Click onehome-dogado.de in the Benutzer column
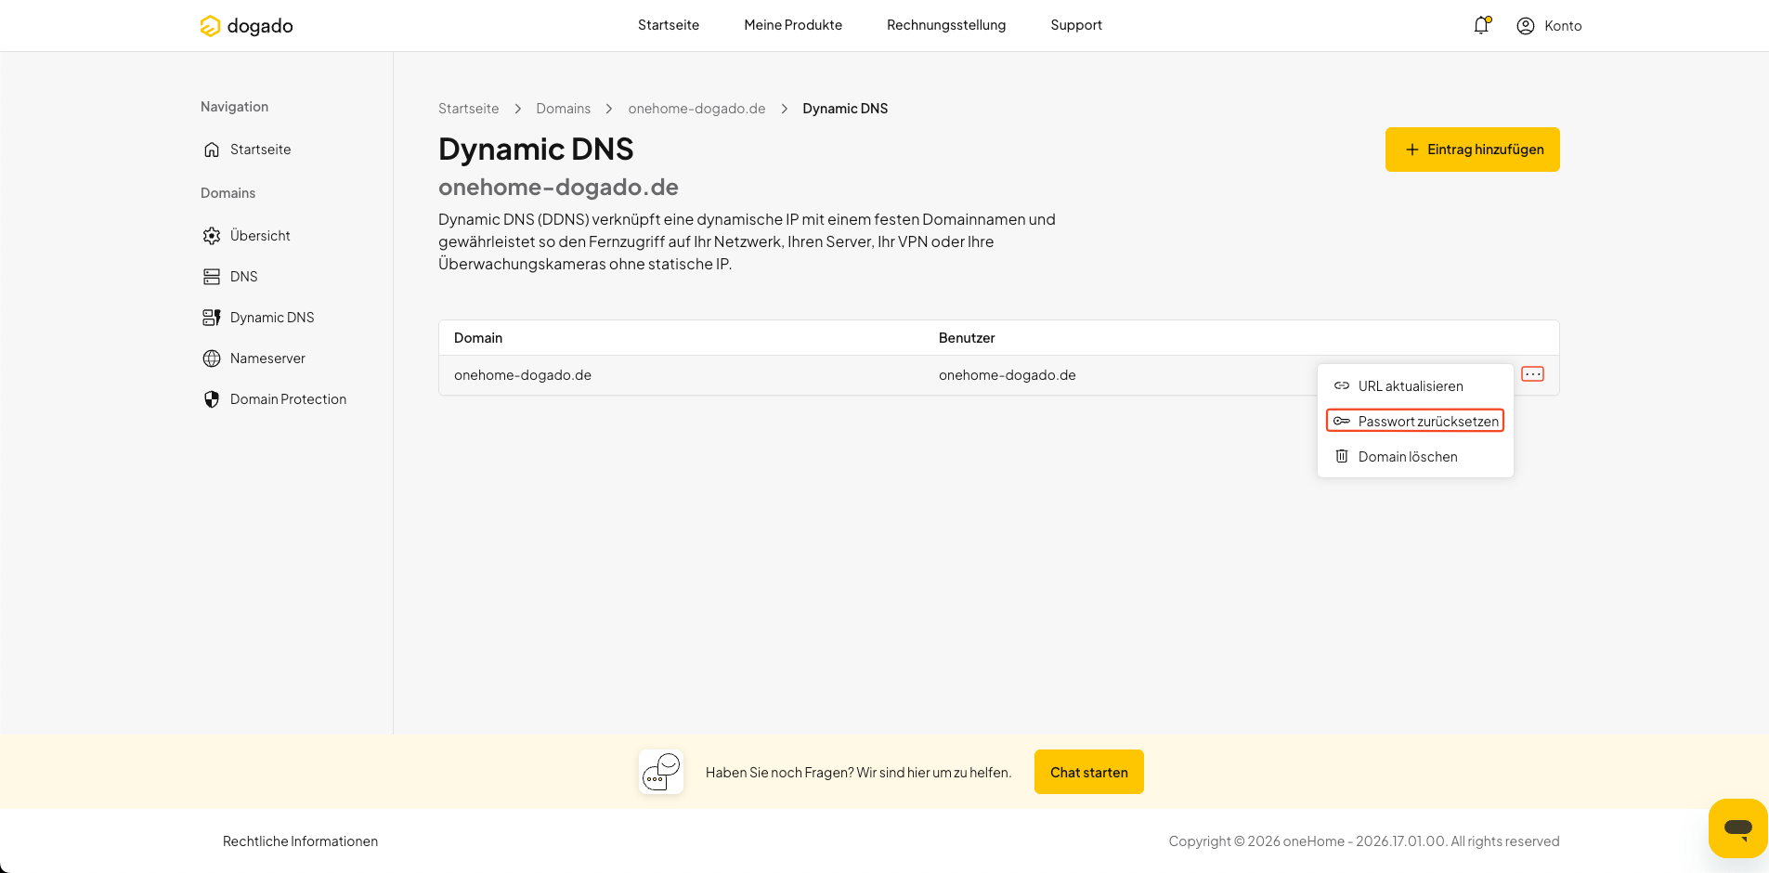The width and height of the screenshot is (1769, 873). click(x=1008, y=375)
